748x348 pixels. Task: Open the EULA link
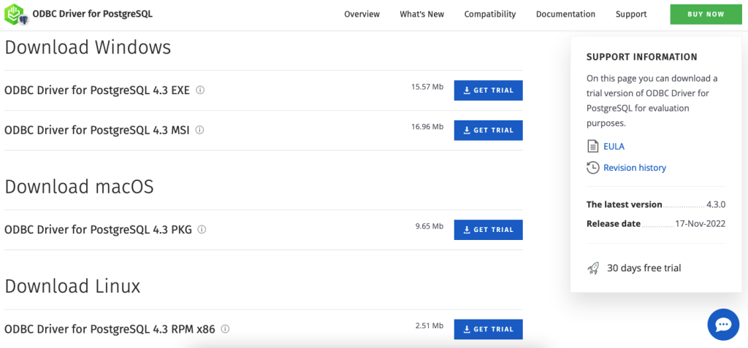tap(614, 147)
